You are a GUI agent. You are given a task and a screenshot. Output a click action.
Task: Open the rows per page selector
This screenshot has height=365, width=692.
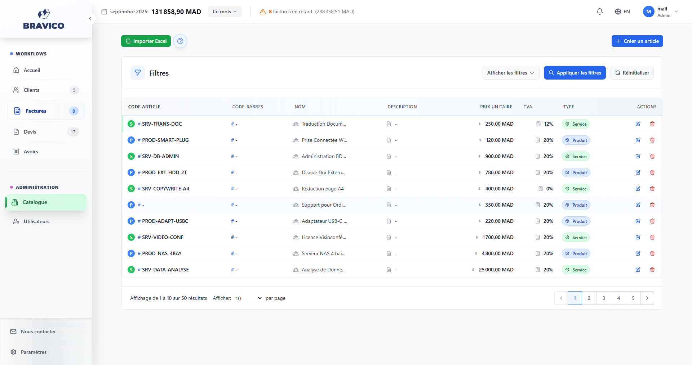point(248,298)
